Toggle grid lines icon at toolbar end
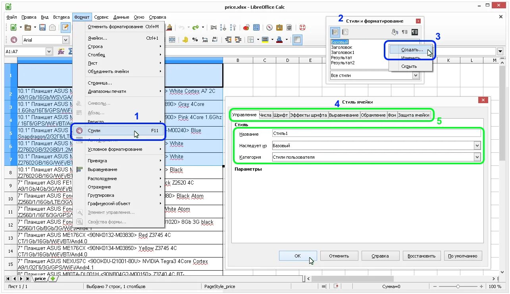This screenshot has height=294, width=510. (297, 40)
